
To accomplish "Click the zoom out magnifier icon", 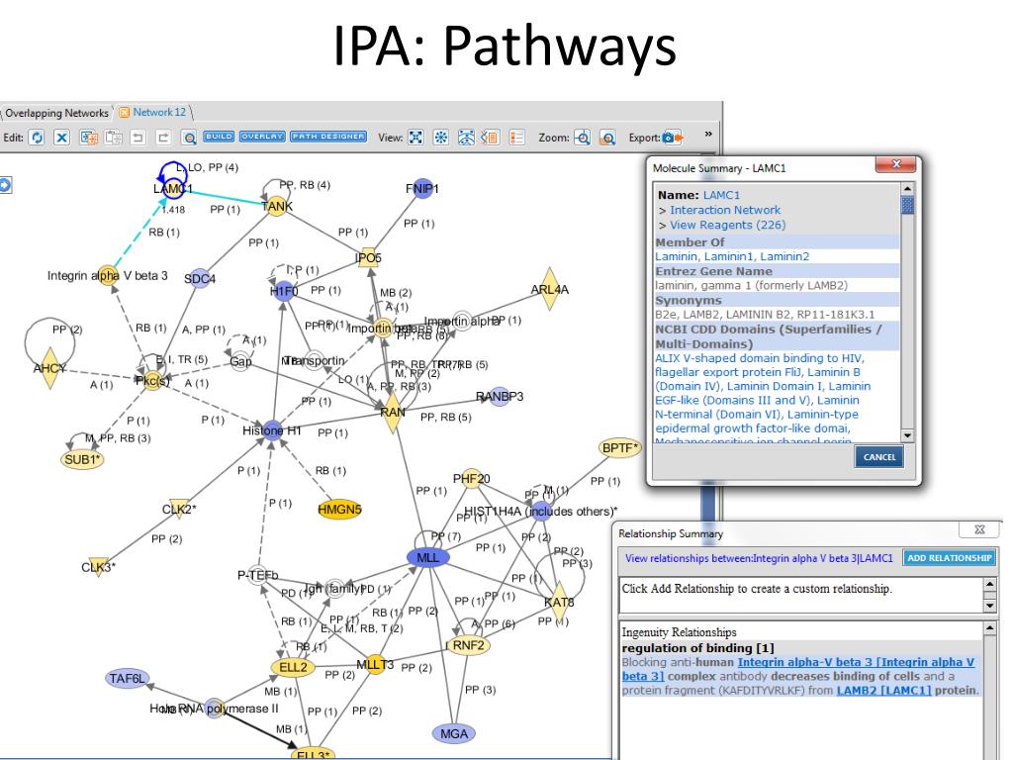I will (x=607, y=137).
